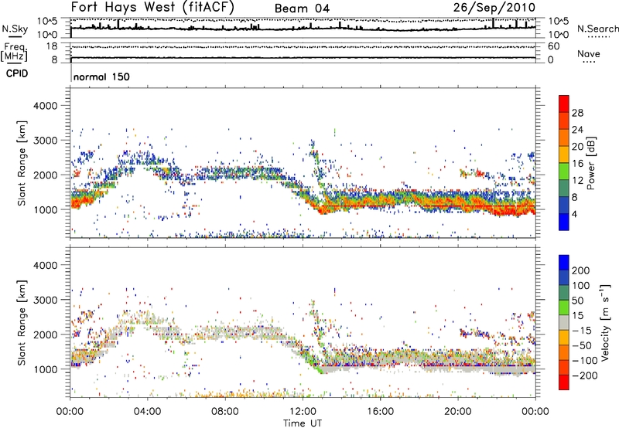The image size is (619, 428).
Task: Click the "200" label on velocity colorbar
Action: tap(581, 270)
